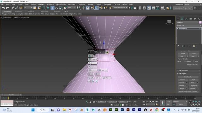This screenshot has width=202, height=113.
Task: Toggle the Percent Snap button
Action: pos(101,8)
